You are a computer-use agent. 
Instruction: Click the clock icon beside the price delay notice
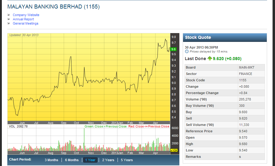pyautogui.click(x=187, y=52)
